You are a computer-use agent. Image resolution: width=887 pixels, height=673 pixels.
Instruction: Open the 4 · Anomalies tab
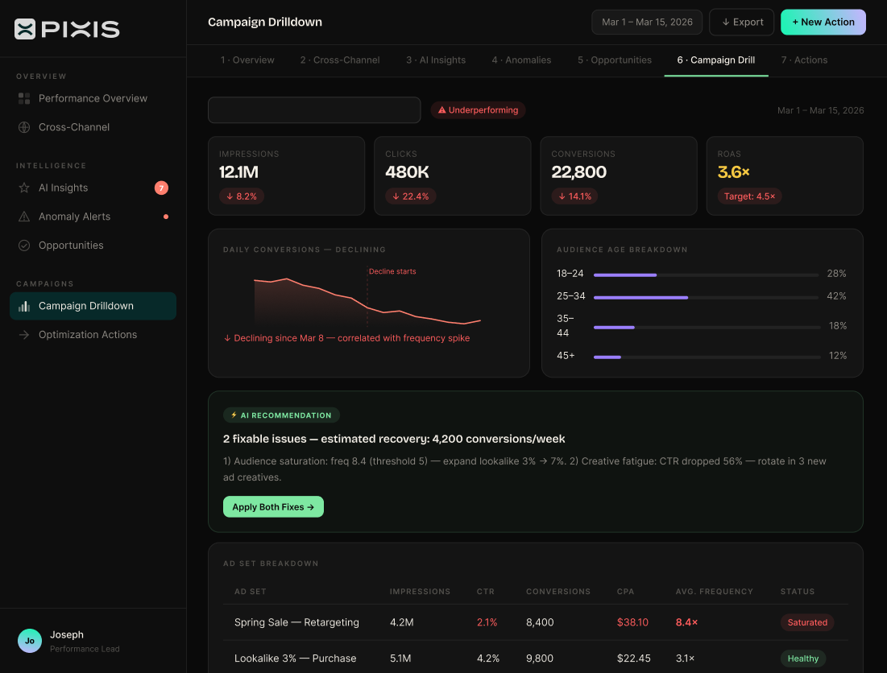(x=521, y=60)
